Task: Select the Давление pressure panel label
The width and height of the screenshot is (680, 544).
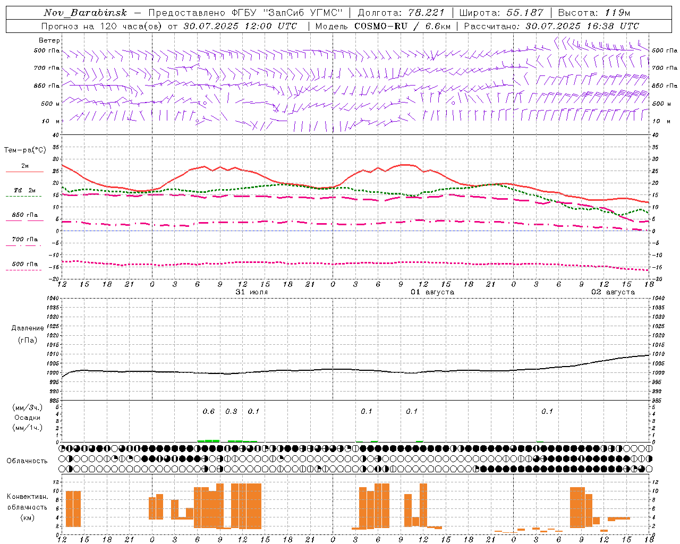Action: coord(28,328)
